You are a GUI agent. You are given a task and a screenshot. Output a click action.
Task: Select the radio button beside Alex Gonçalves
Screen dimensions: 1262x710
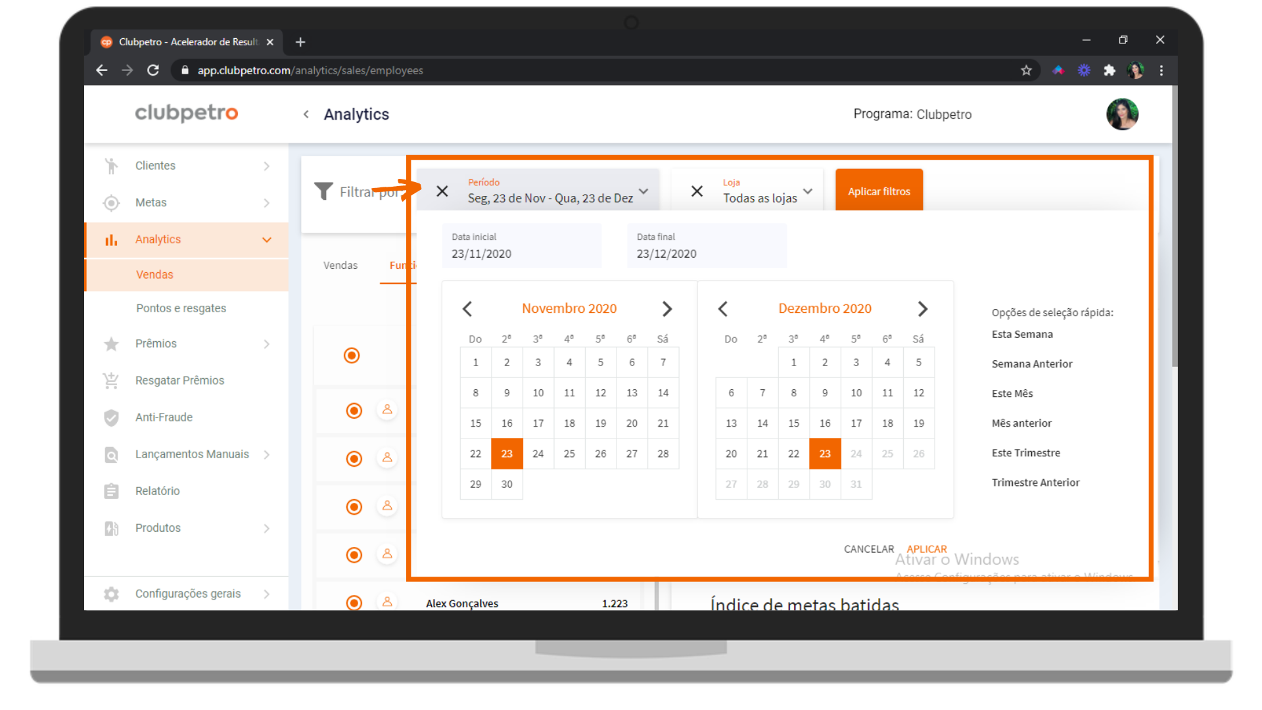click(354, 603)
